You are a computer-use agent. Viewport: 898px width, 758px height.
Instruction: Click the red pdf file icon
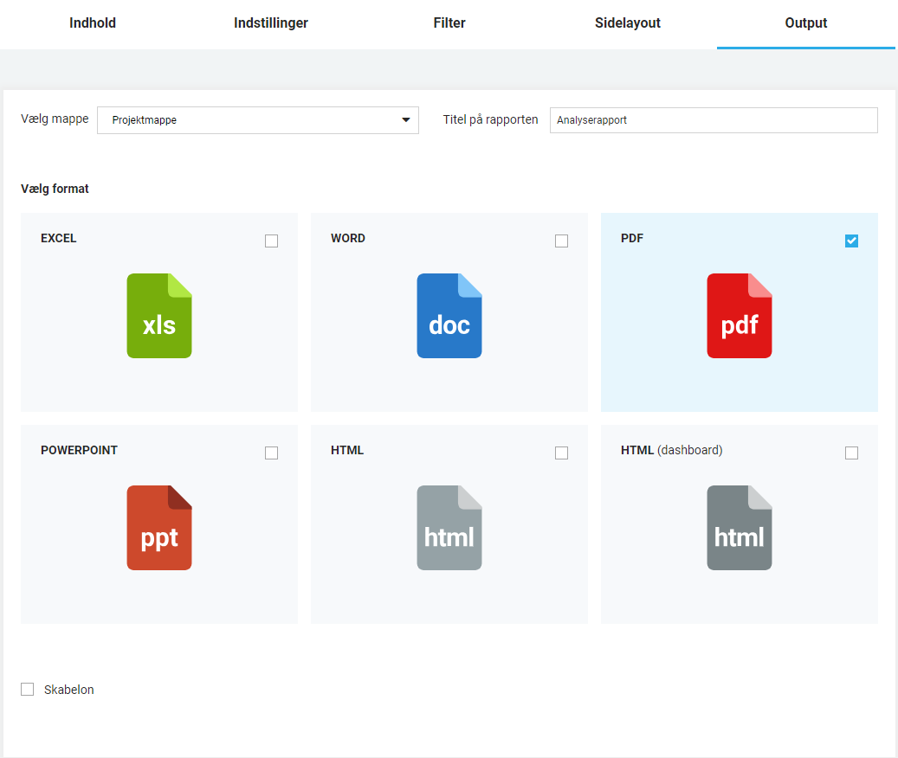coord(740,316)
